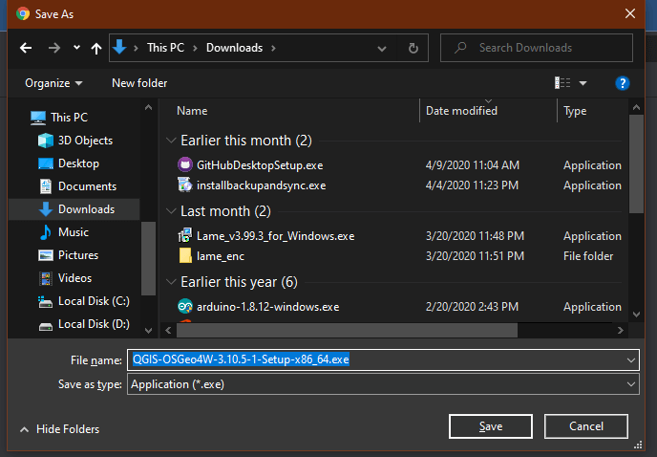Open the address bar history dropdown
The image size is (657, 457).
(382, 49)
